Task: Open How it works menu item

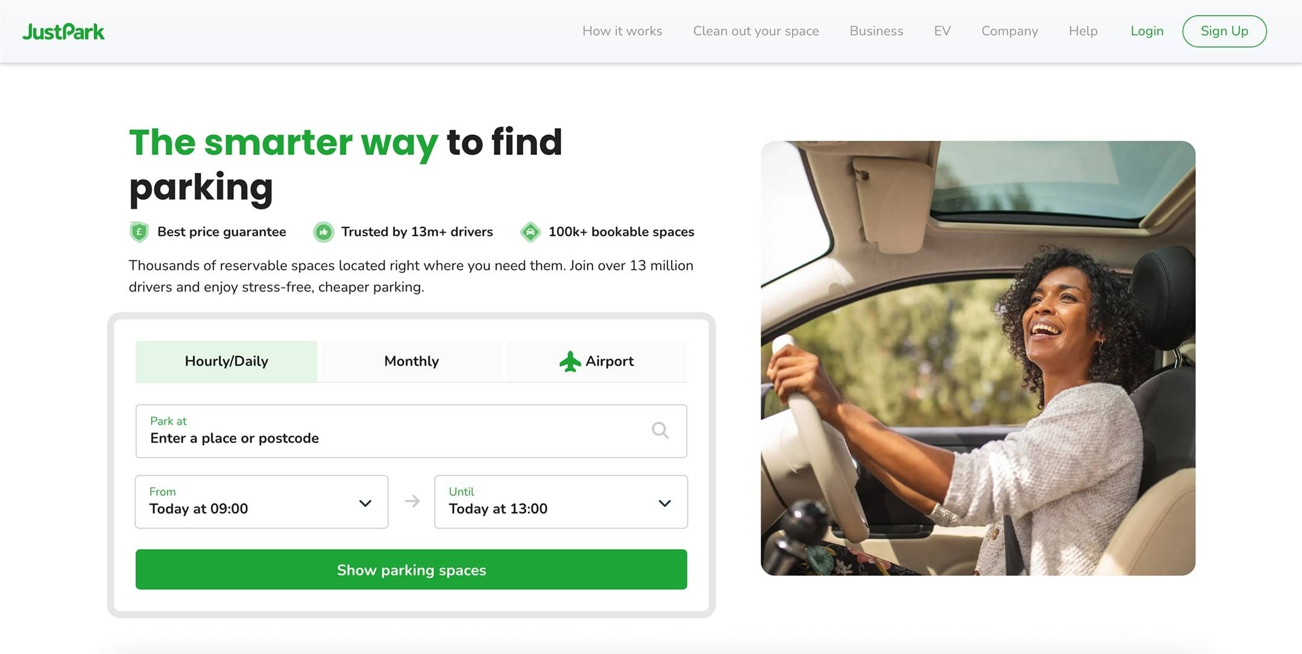Action: tap(622, 31)
